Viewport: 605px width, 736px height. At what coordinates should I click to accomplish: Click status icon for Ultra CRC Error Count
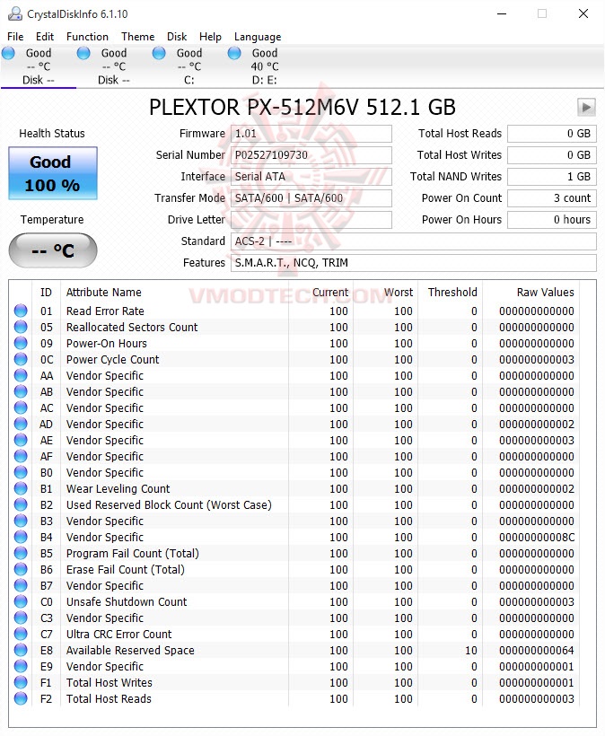21,635
